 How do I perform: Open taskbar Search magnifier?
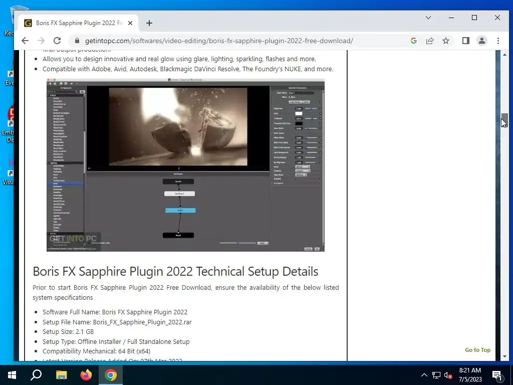(36, 375)
